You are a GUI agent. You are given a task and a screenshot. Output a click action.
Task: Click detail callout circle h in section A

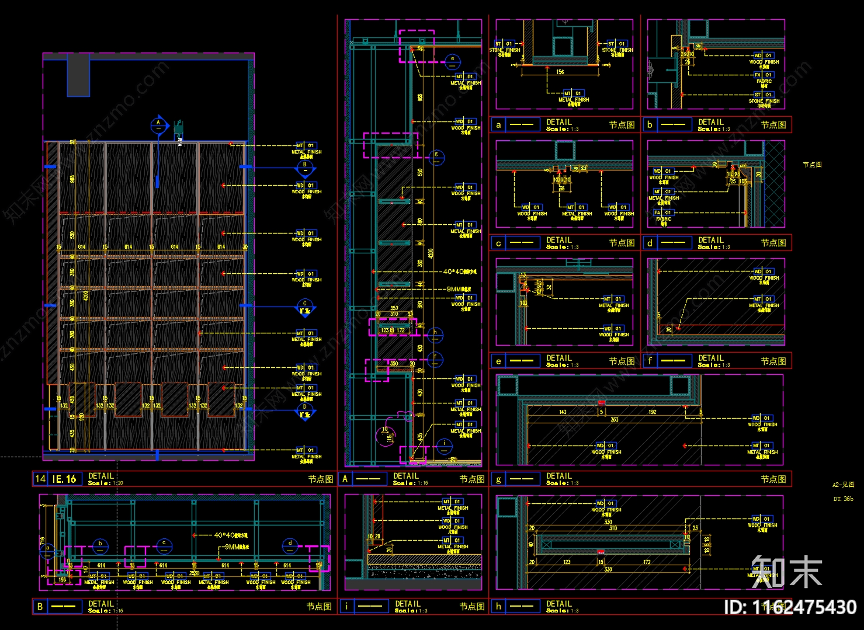click(x=435, y=335)
